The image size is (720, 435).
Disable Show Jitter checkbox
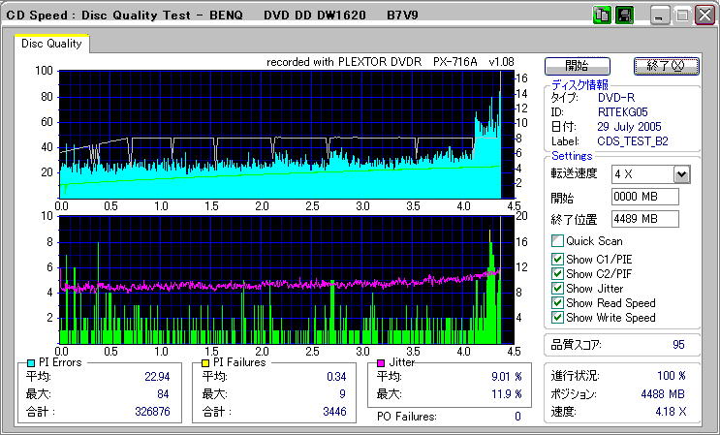point(557,288)
